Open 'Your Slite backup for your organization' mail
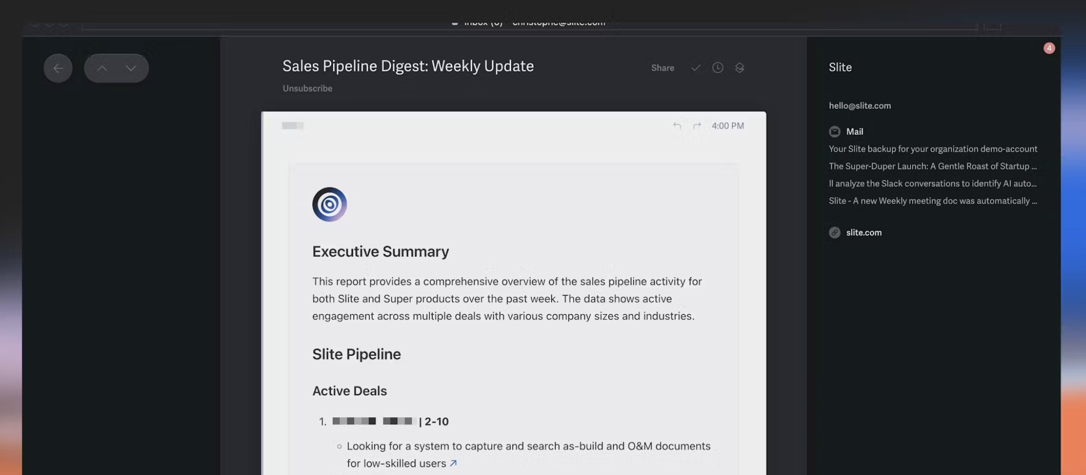This screenshot has width=1086, height=475. coord(933,149)
